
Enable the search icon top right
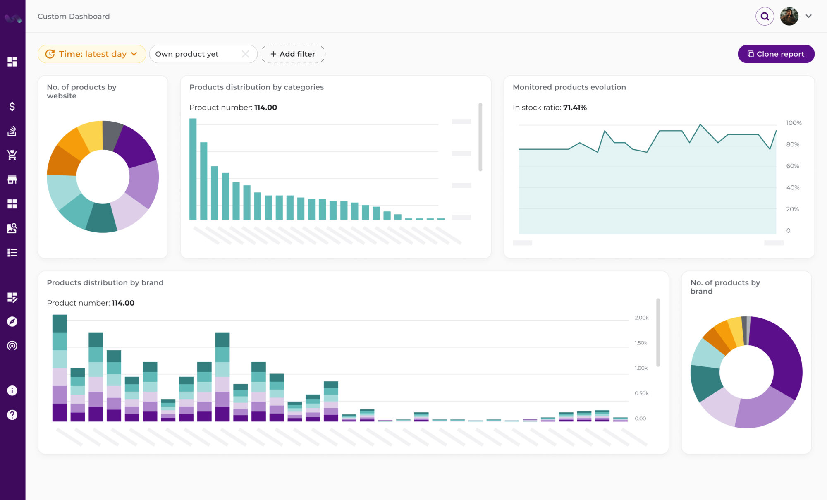pos(765,16)
